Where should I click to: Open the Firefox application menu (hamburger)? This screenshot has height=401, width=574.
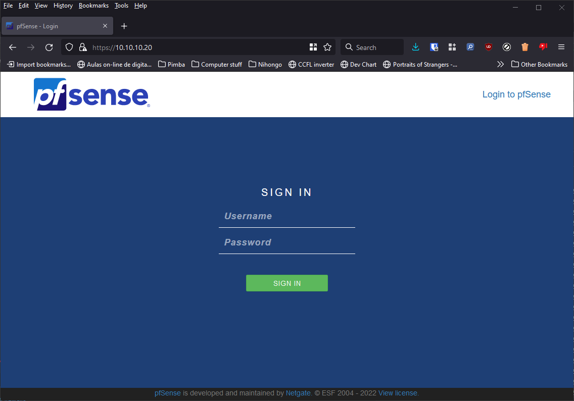click(x=561, y=47)
